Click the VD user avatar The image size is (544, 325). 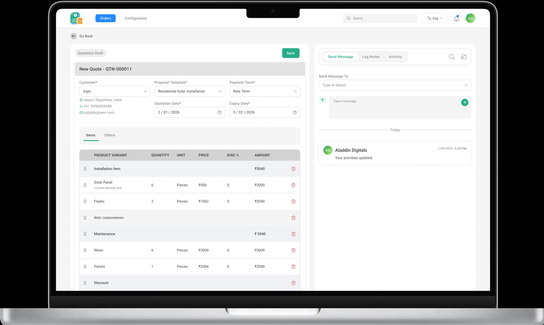point(470,18)
